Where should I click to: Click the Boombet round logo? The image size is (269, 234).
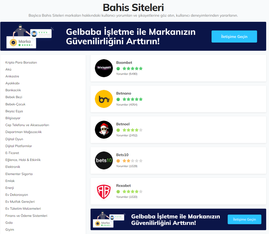tap(104, 68)
